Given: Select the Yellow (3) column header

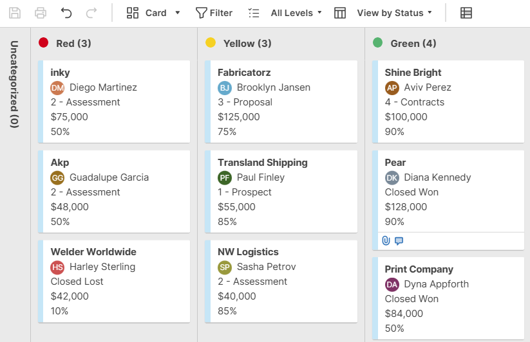Looking at the screenshot, I should 247,44.
